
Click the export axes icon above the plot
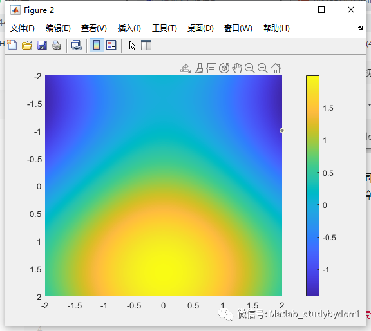point(185,68)
